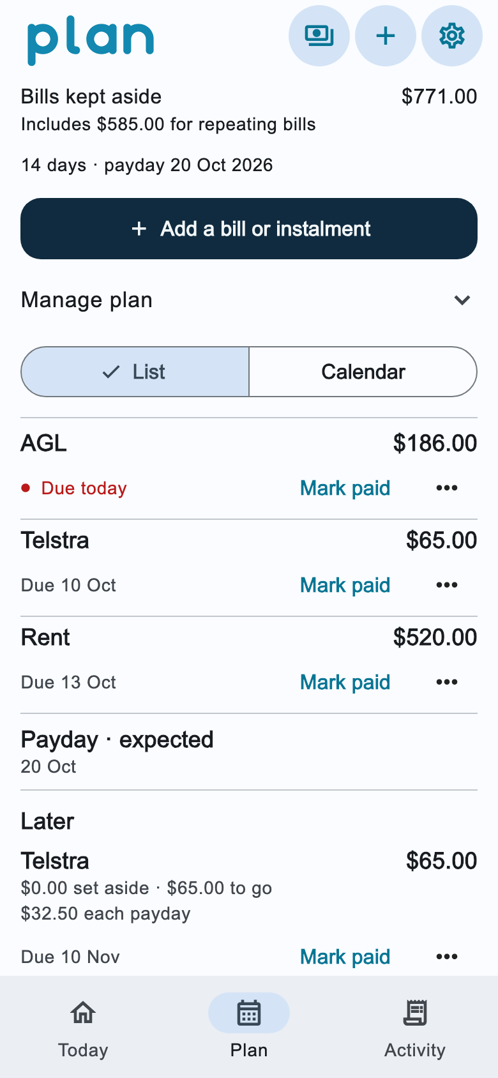Open the cash/money icon in header
This screenshot has height=1078, width=498.
[x=319, y=36]
